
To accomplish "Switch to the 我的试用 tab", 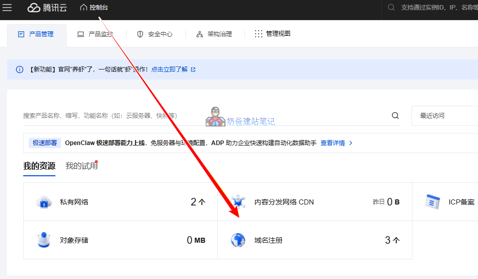I will 81,166.
